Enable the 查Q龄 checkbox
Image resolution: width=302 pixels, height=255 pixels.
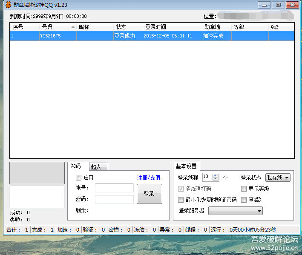click(244, 200)
